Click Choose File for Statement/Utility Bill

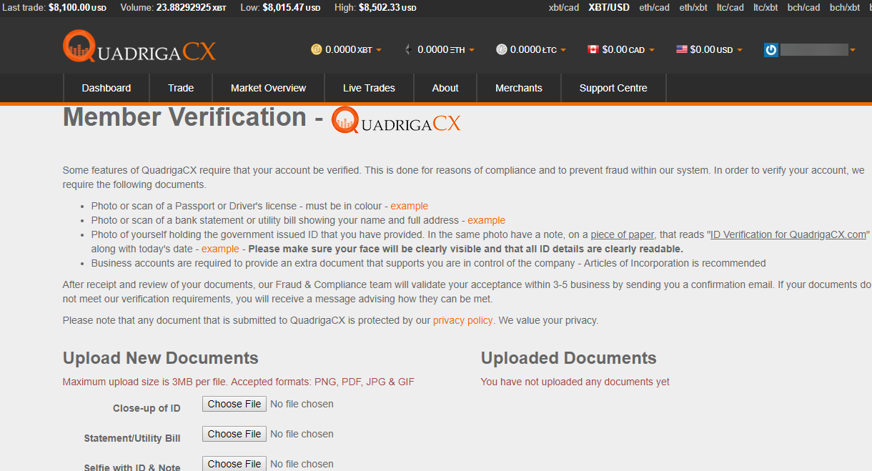pos(234,434)
